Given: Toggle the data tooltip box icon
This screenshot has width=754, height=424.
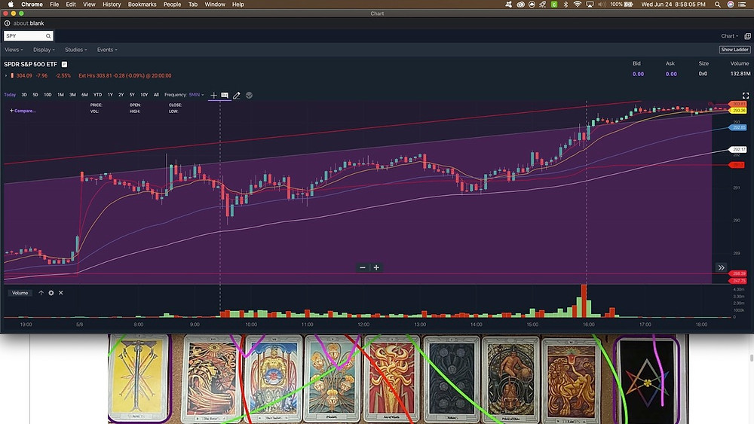Looking at the screenshot, I should (225, 95).
